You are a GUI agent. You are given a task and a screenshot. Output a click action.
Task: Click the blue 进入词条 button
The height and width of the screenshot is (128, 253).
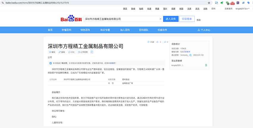(171, 19)
